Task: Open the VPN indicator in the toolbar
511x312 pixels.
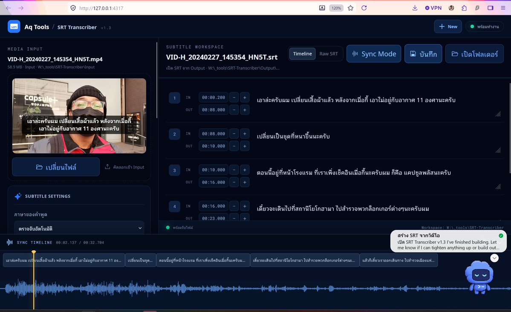Action: point(433,8)
